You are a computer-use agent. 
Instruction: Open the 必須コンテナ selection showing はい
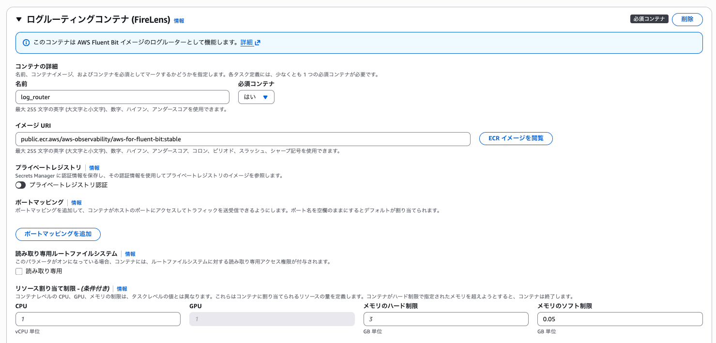point(256,97)
